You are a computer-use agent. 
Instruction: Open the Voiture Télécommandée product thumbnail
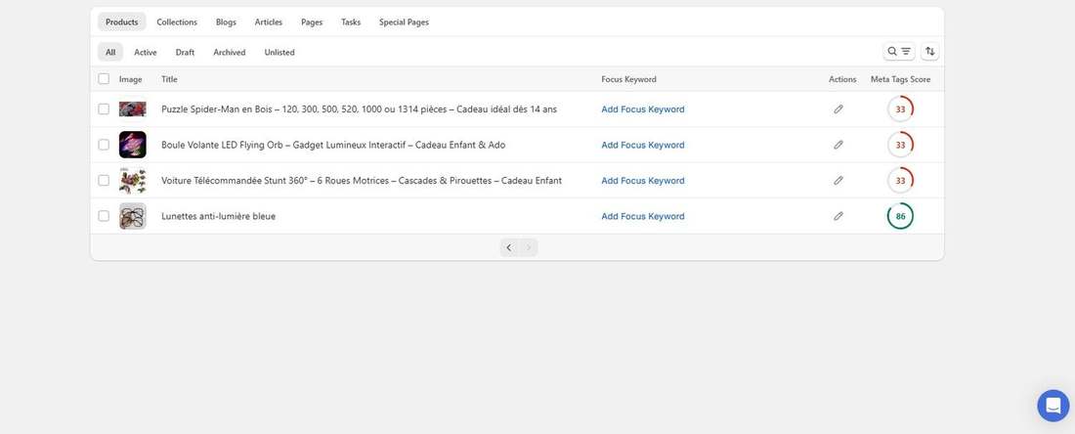(132, 180)
